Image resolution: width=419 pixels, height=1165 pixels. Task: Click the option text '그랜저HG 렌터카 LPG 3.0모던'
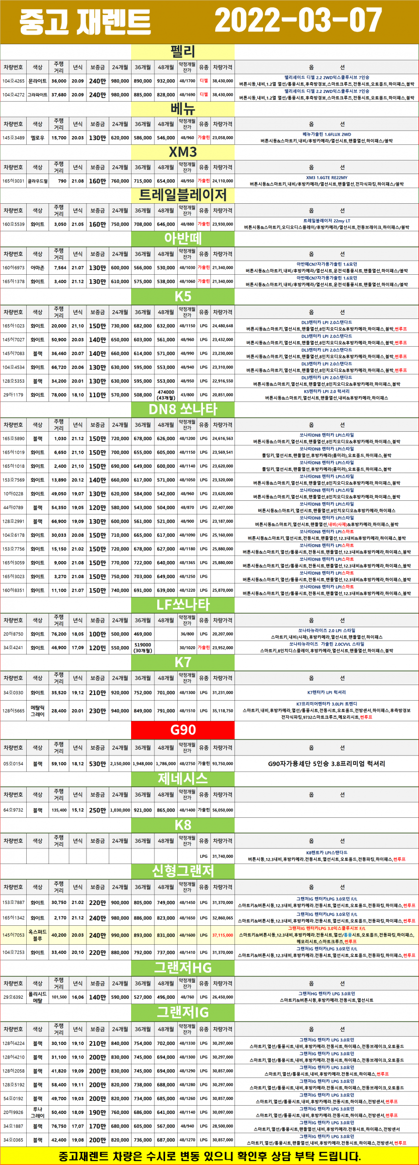pos(327,994)
